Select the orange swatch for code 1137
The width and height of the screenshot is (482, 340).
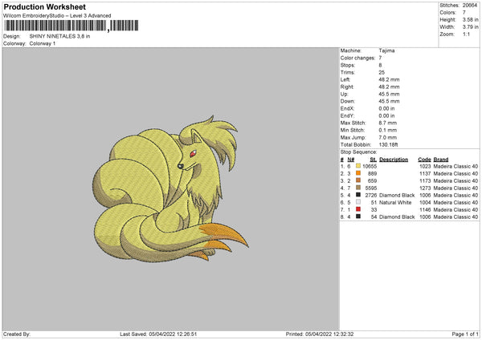point(358,173)
